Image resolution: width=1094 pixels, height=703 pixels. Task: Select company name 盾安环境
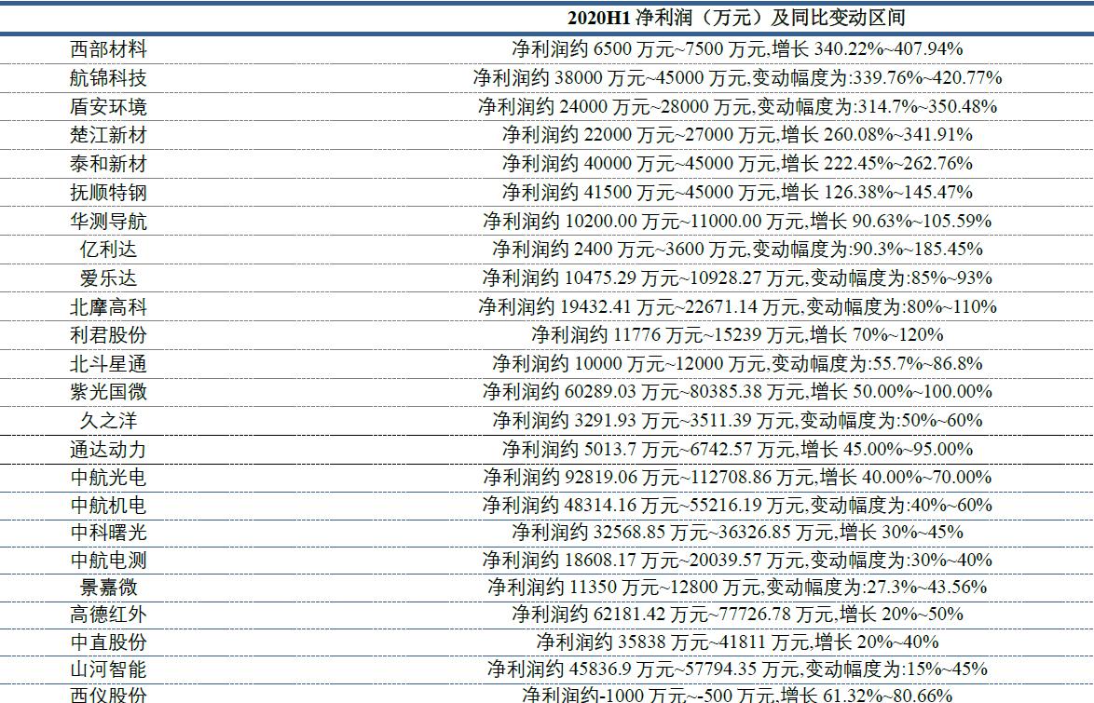108,107
